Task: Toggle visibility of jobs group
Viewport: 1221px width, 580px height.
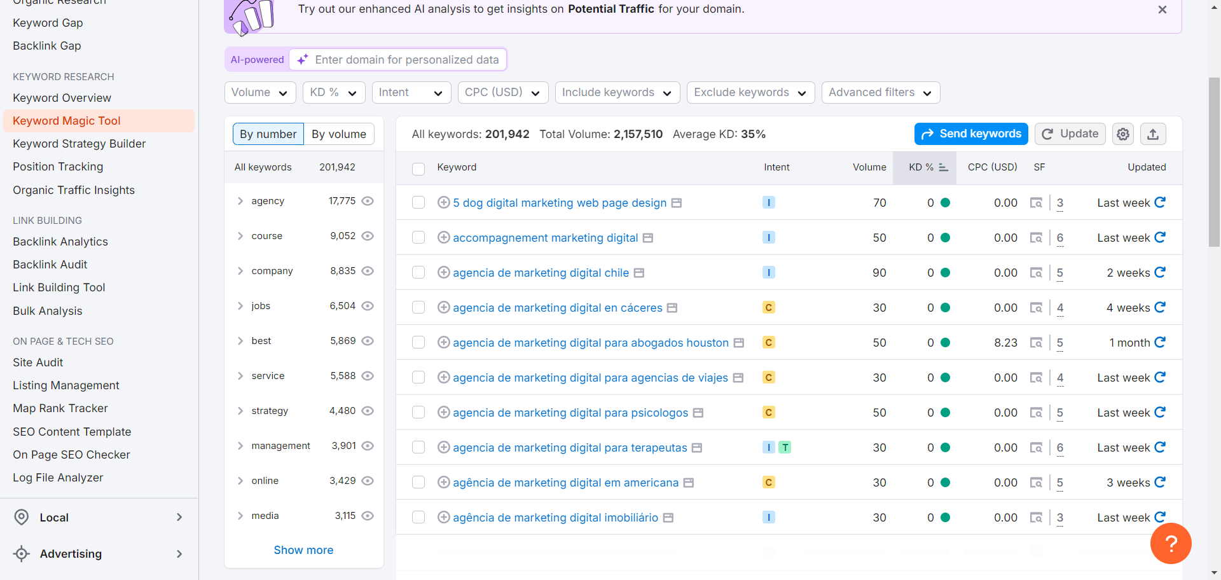Action: (x=368, y=306)
